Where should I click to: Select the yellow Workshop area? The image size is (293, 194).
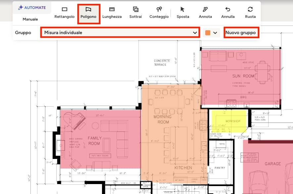coord(228,117)
